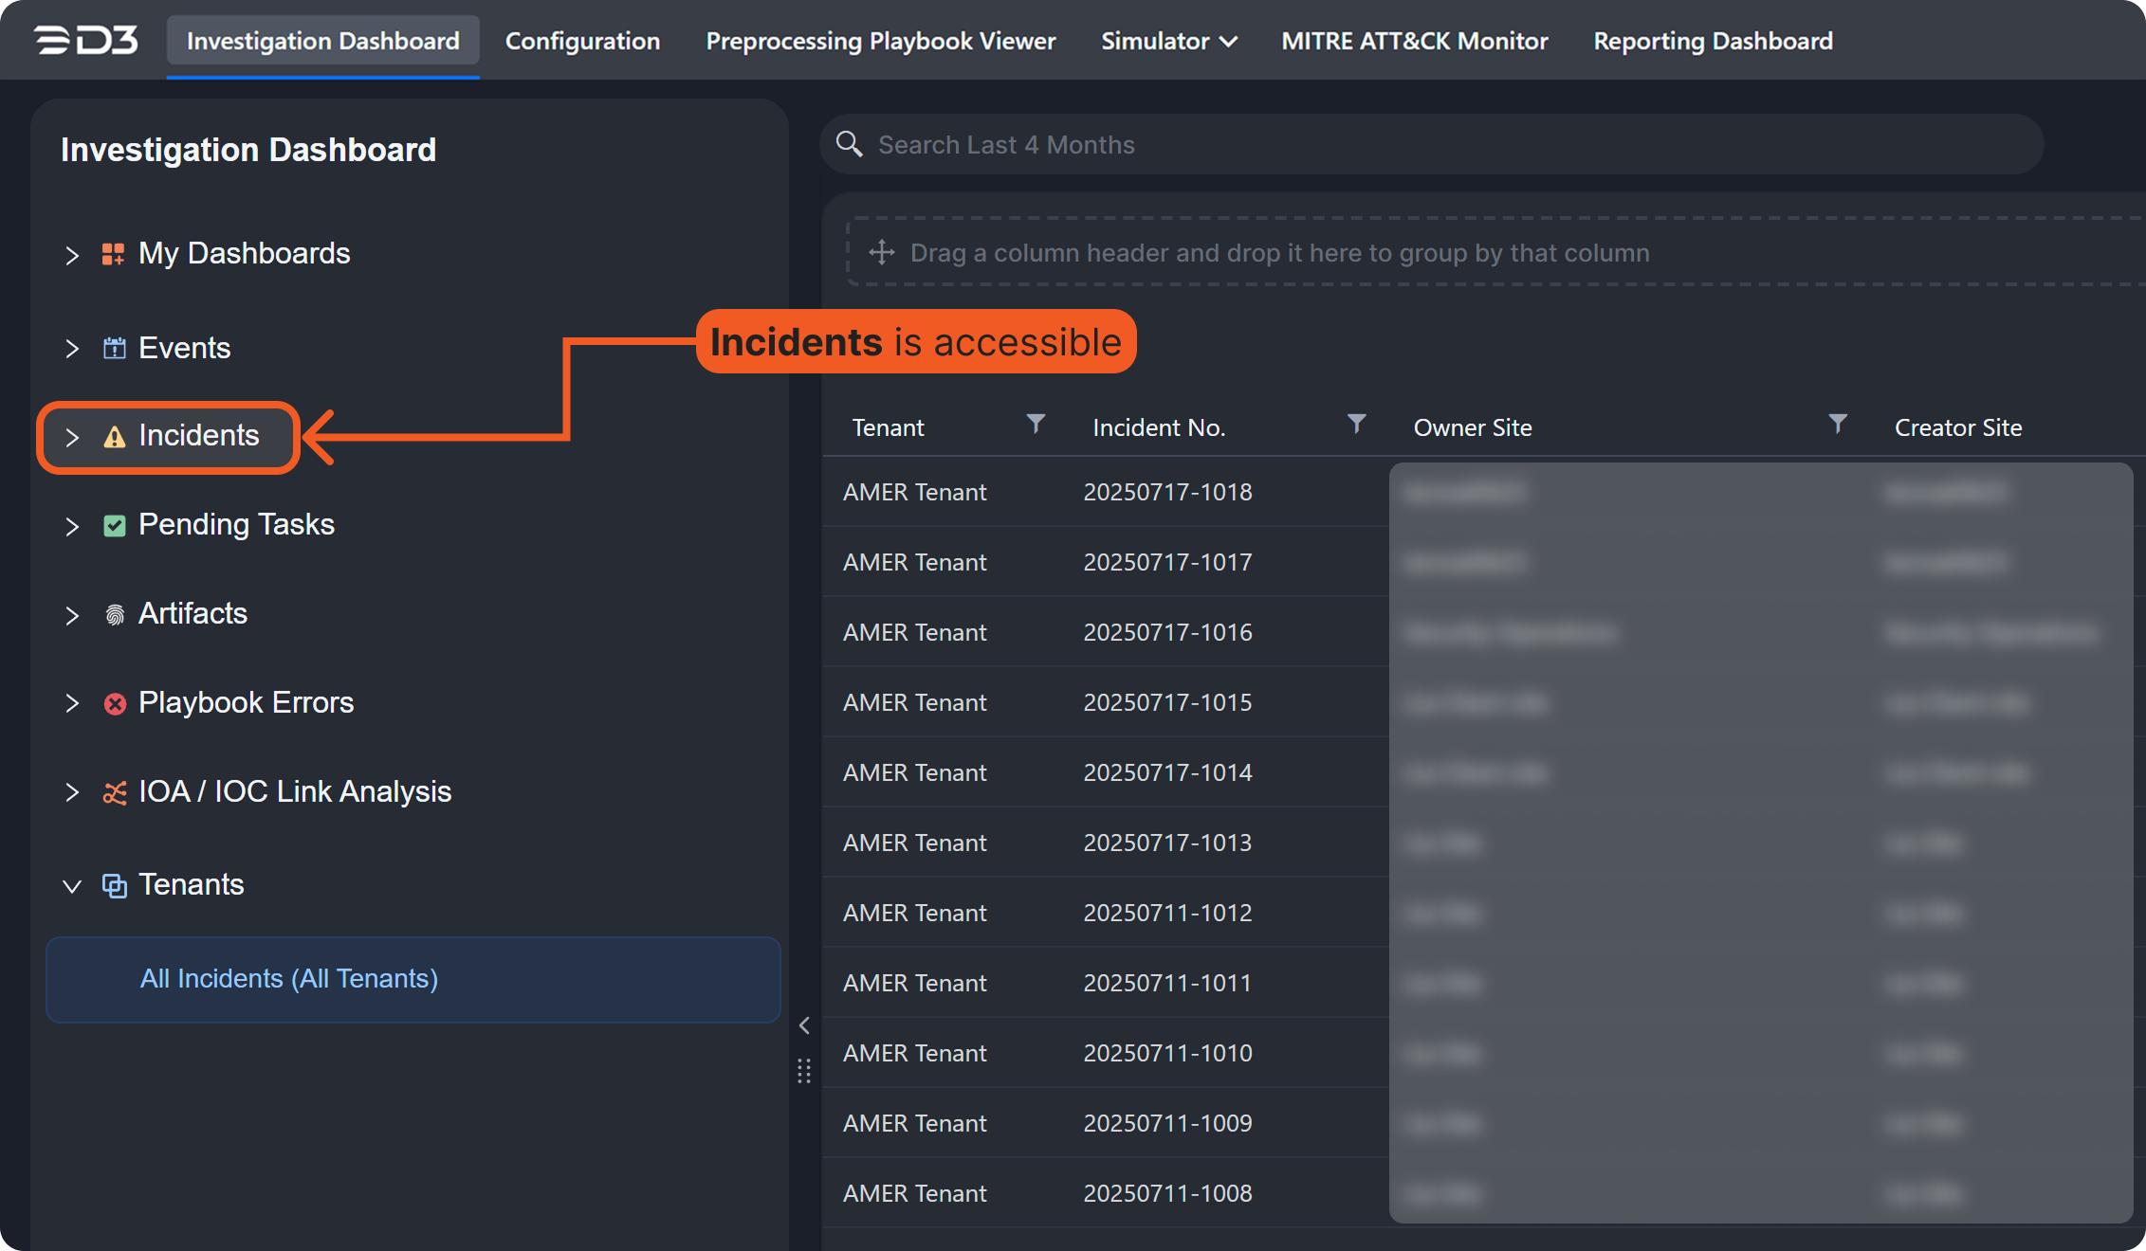Screen dimensions: 2146x1251
Task: Open the MITRE ATT&CK Monitor tab
Action: point(1414,41)
